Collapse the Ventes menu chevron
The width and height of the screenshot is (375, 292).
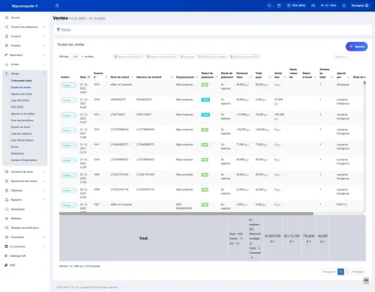point(43,74)
